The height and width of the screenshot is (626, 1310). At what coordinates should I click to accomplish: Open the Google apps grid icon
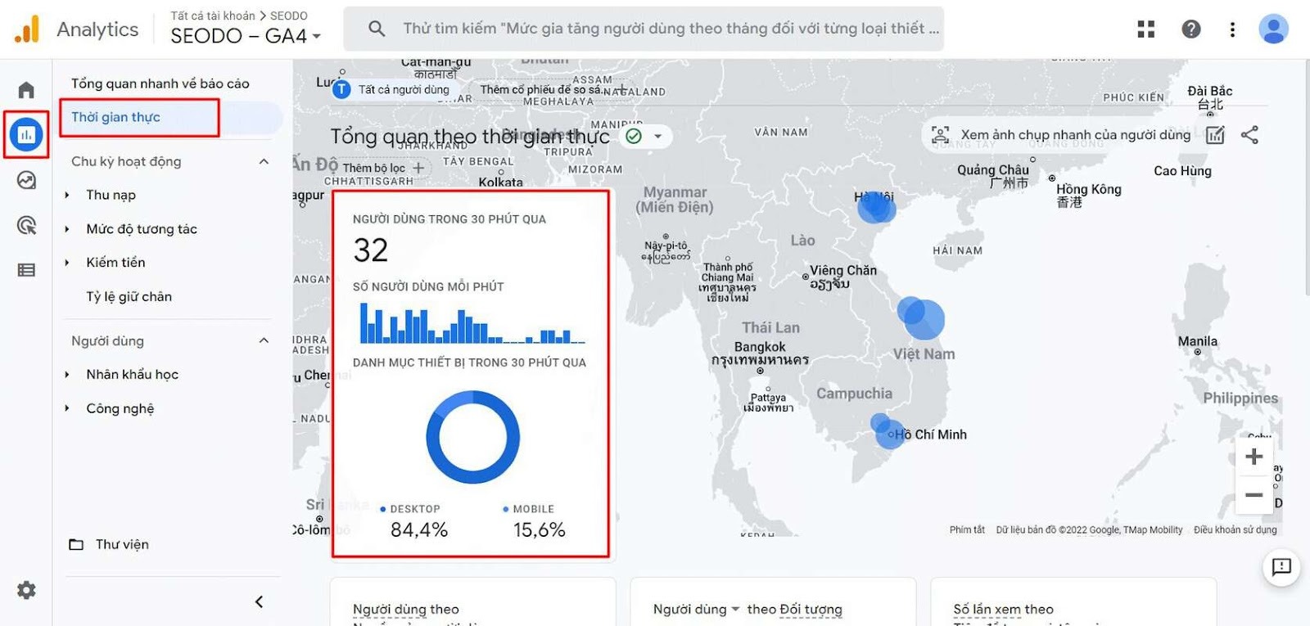[1146, 29]
